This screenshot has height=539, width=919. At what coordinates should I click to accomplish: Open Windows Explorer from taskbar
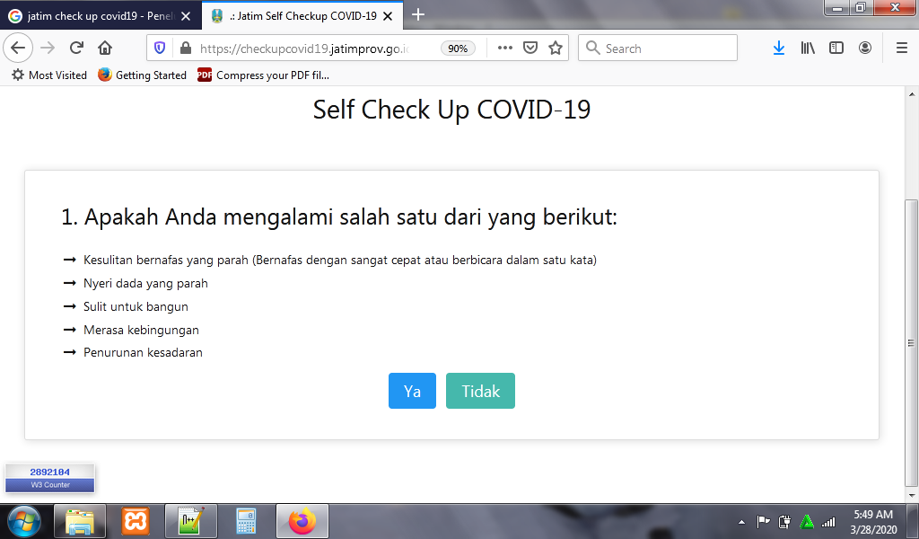[80, 521]
